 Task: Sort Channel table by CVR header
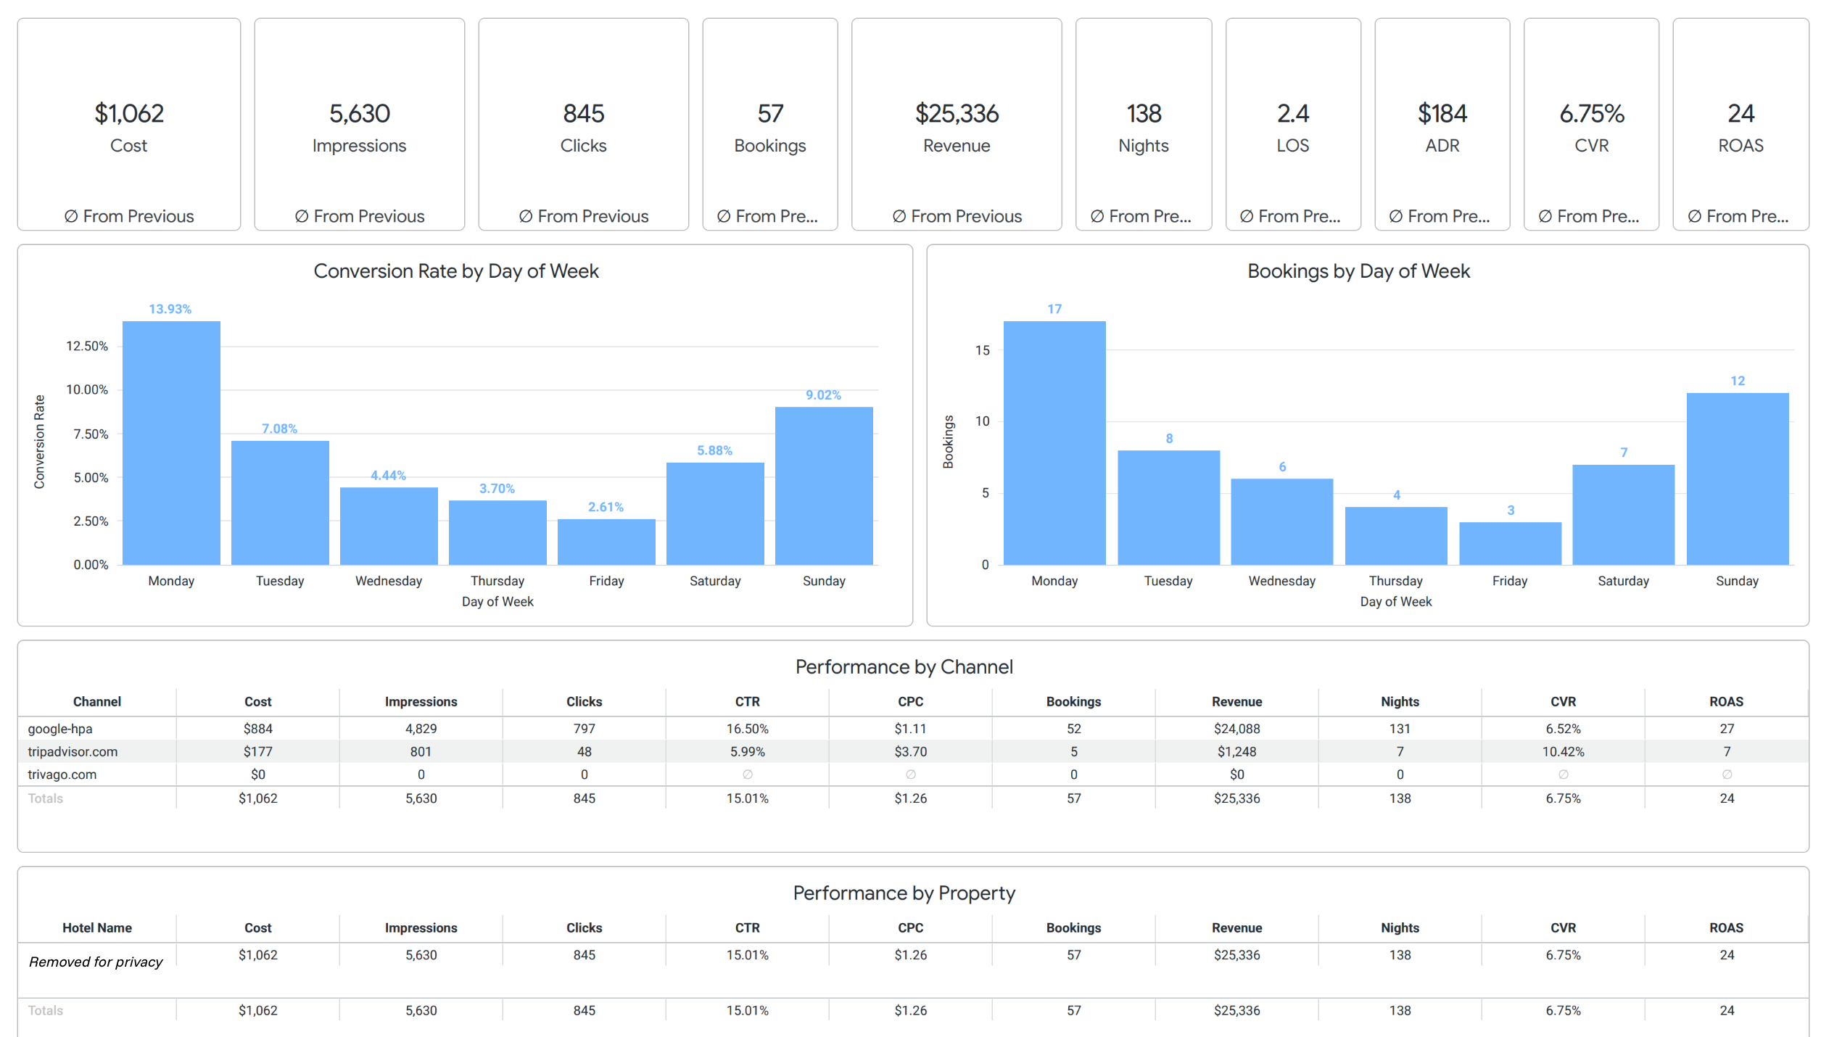click(x=1564, y=701)
